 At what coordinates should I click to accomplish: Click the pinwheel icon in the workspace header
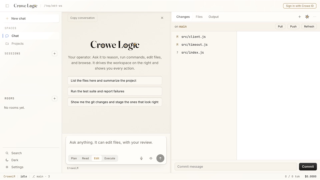coord(307,17)
